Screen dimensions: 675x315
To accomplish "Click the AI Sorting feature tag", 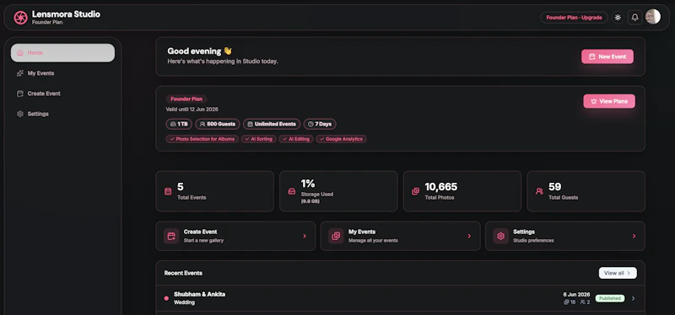I will click(x=259, y=139).
